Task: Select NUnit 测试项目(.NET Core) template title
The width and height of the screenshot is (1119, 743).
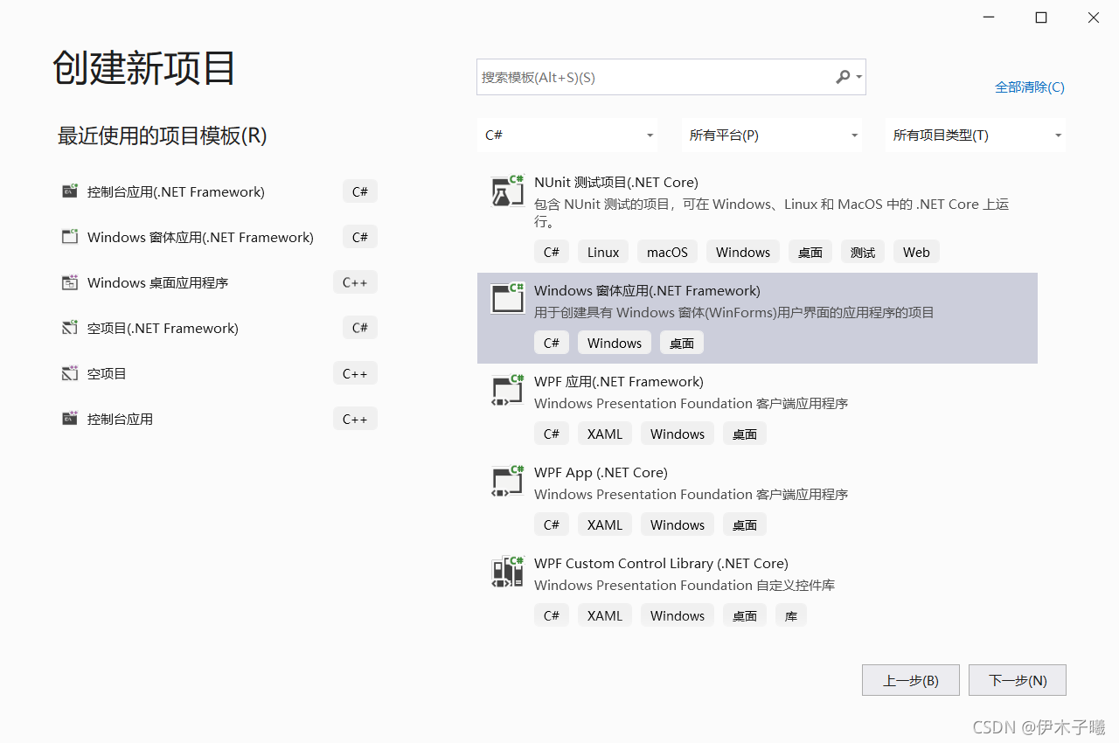Action: pos(616,183)
